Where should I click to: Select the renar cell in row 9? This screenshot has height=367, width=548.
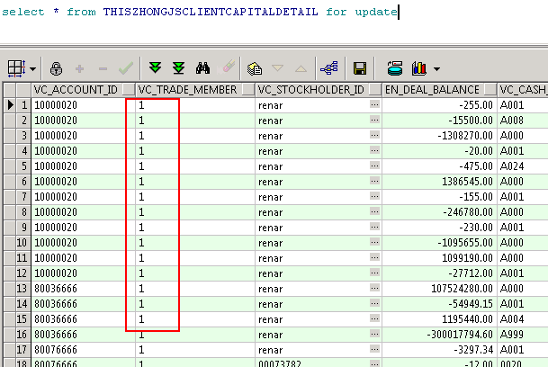pos(319,228)
